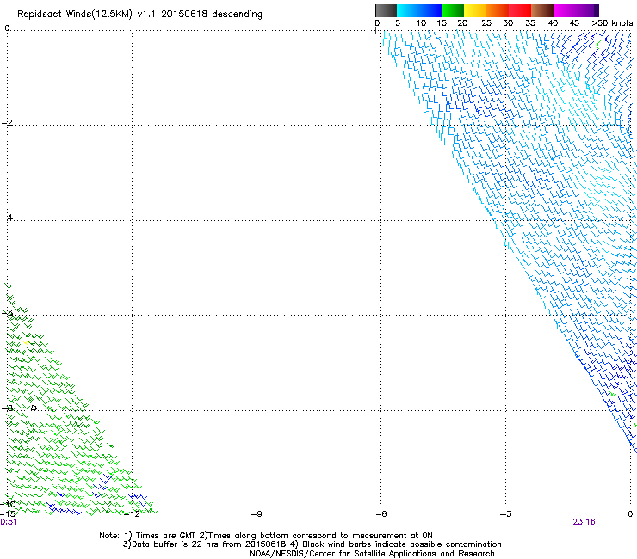Click the purple "0:51" pass time label

[9, 522]
